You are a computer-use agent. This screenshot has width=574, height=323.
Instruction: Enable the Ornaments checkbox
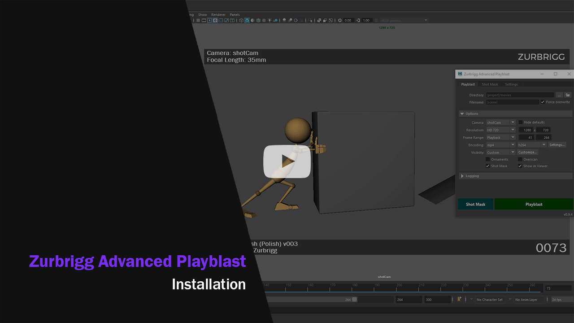488,159
